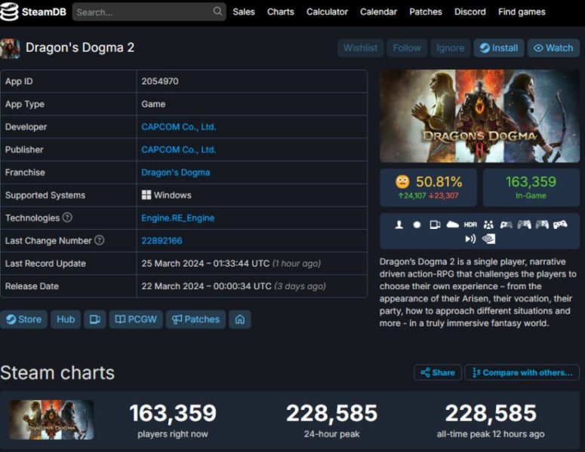Viewport: 585px width, 452px height.
Task: Click the Install button
Action: pos(498,48)
